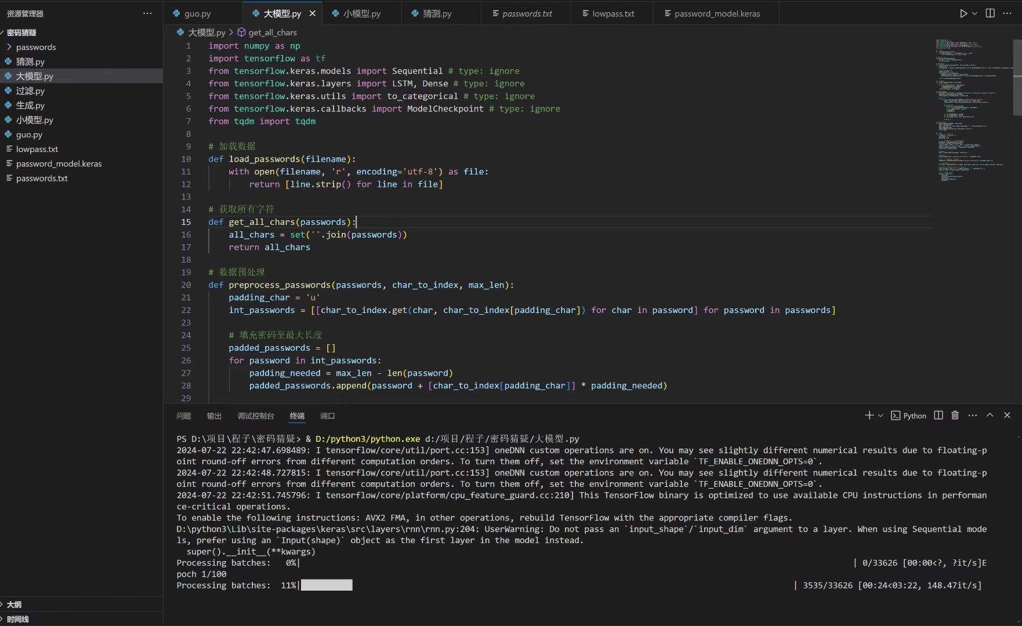This screenshot has width=1022, height=626.
Task: Select the Python terminal instance
Action: pos(908,416)
